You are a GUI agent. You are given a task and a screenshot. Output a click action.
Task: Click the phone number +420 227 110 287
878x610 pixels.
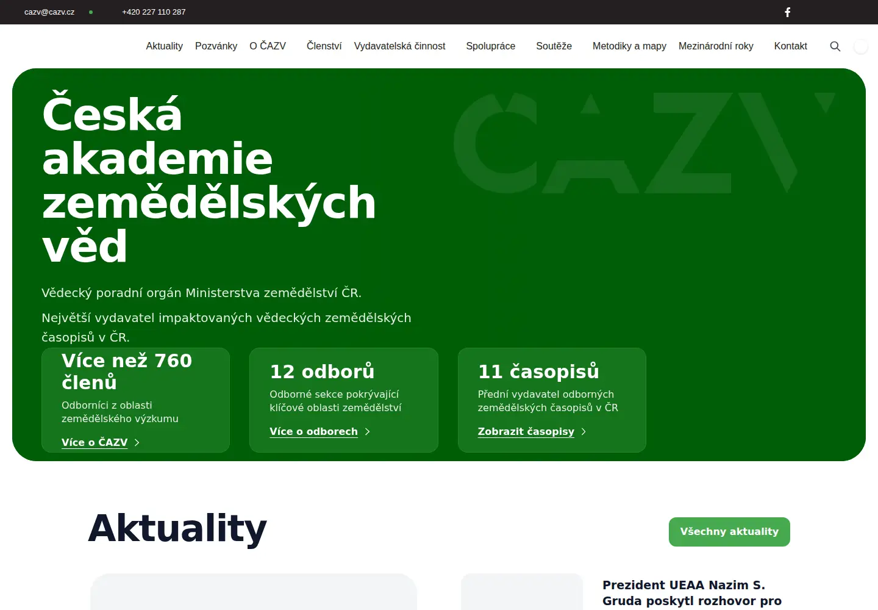154,12
